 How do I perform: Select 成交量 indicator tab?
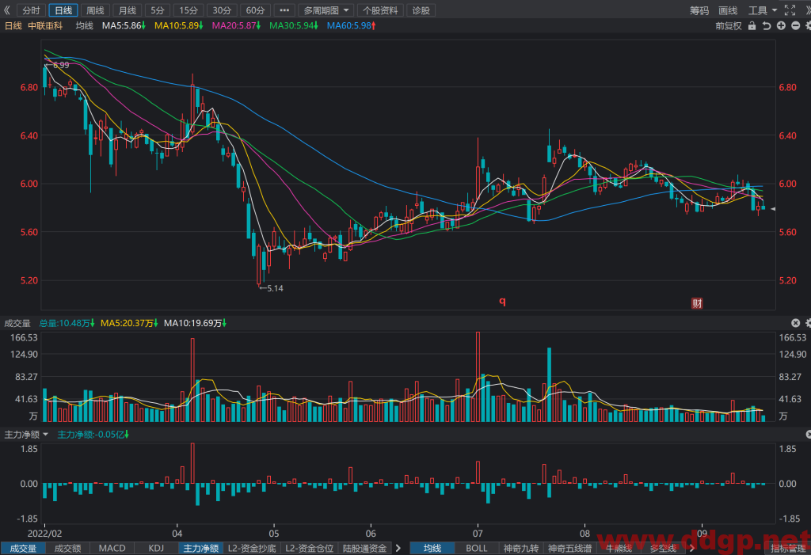[23, 549]
